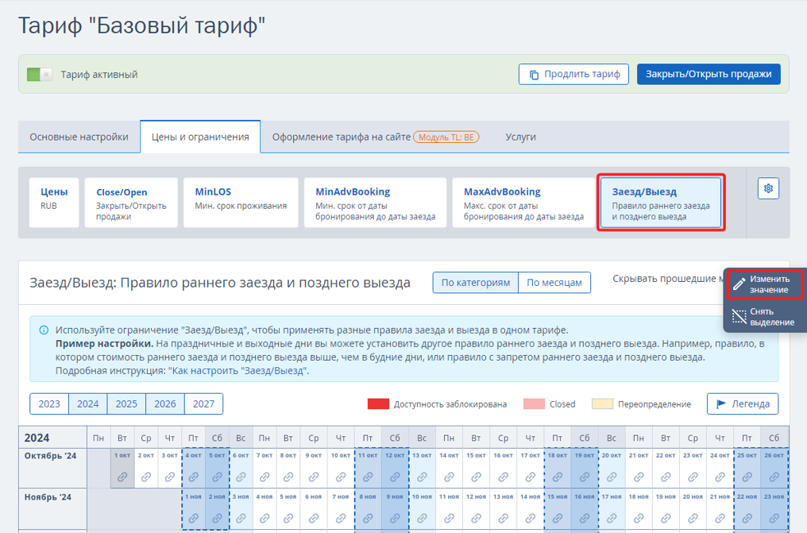Switch to Основные настройки tab
807x533 pixels.
click(79, 137)
